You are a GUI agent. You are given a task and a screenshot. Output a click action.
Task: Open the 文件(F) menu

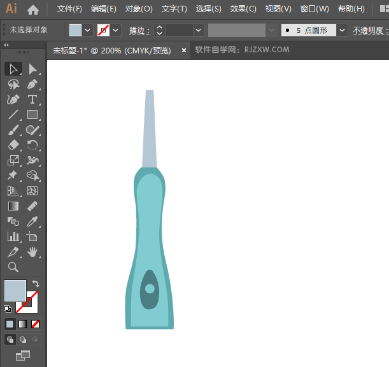click(x=69, y=9)
